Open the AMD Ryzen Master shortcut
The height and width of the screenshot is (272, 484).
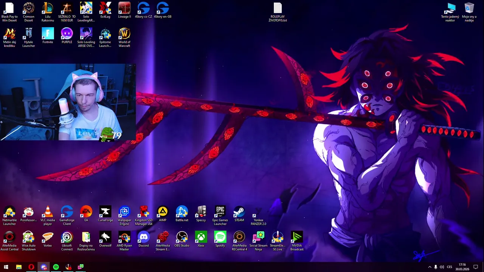(x=124, y=241)
